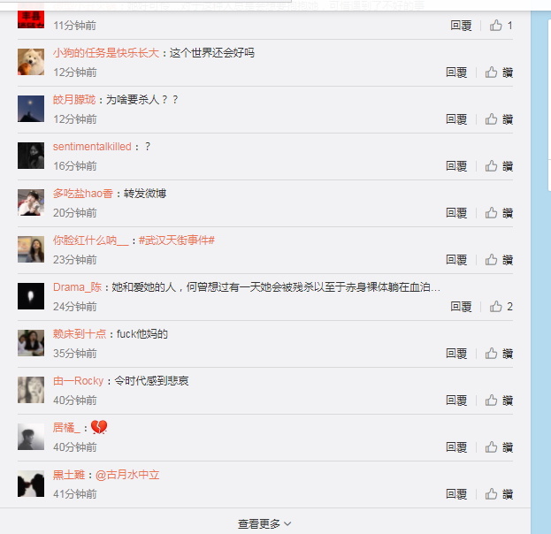Like 由一Rocky's comment
This screenshot has height=534, width=551.
point(499,400)
